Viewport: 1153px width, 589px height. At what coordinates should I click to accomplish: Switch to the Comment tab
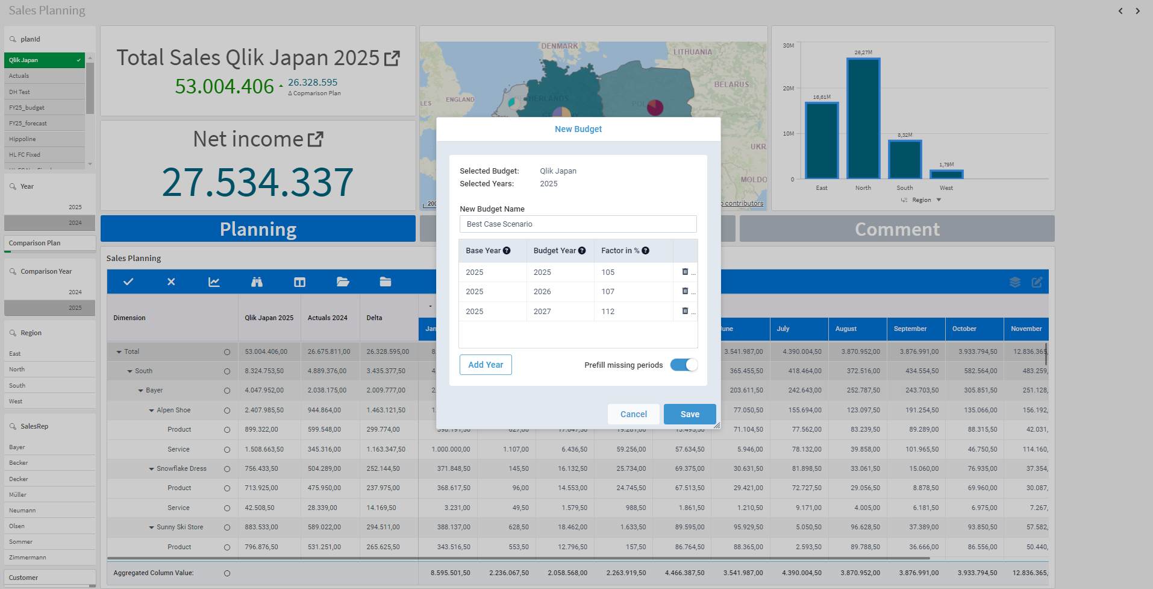tap(897, 228)
